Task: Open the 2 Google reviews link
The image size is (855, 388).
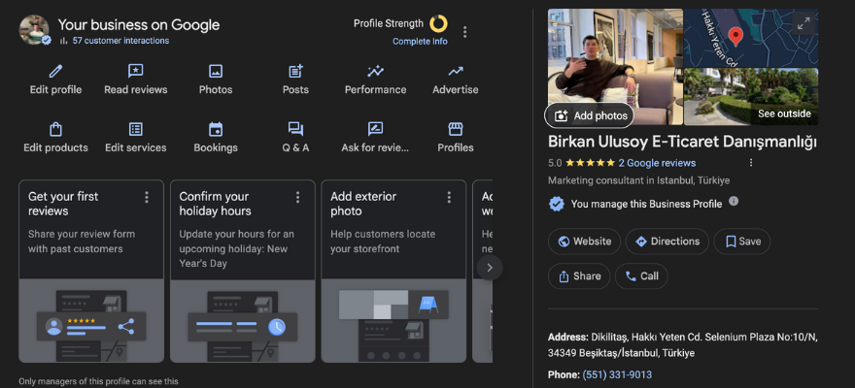Action: click(x=657, y=163)
